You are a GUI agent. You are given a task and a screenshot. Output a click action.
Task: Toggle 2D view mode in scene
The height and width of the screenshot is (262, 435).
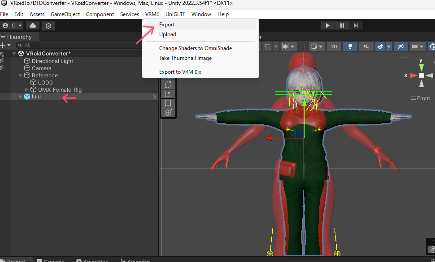(334, 46)
